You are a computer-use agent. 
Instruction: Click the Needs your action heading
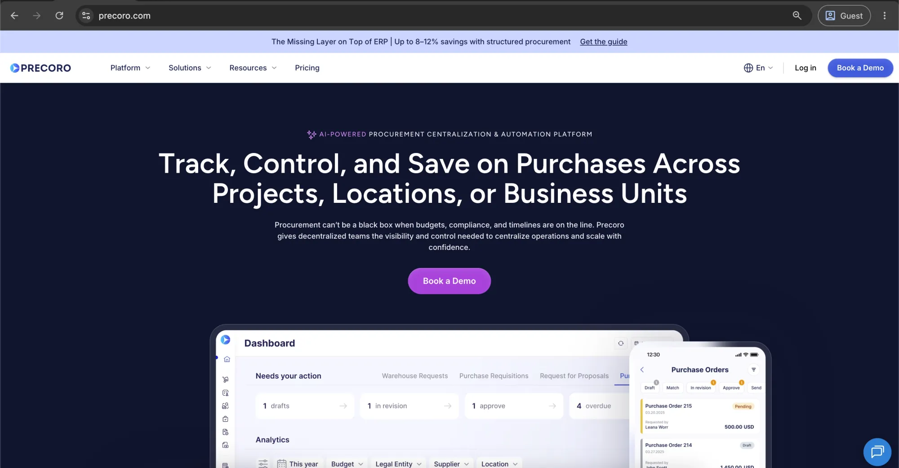click(x=289, y=376)
